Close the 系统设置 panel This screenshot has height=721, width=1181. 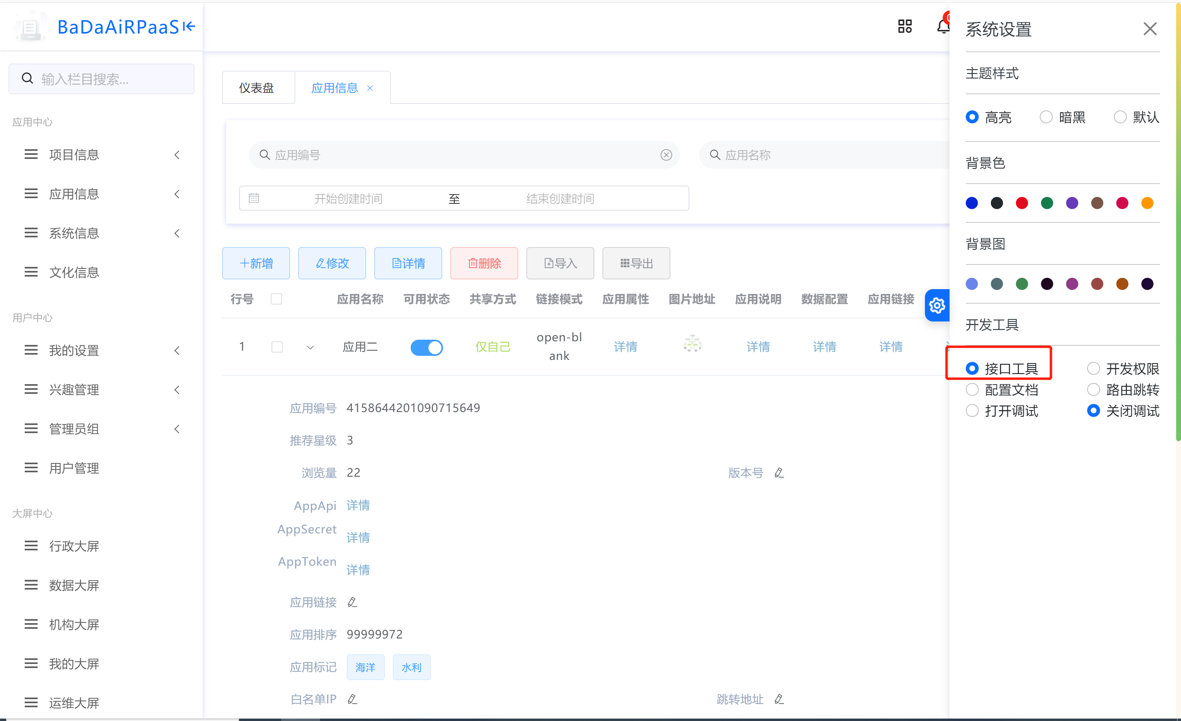tap(1150, 29)
